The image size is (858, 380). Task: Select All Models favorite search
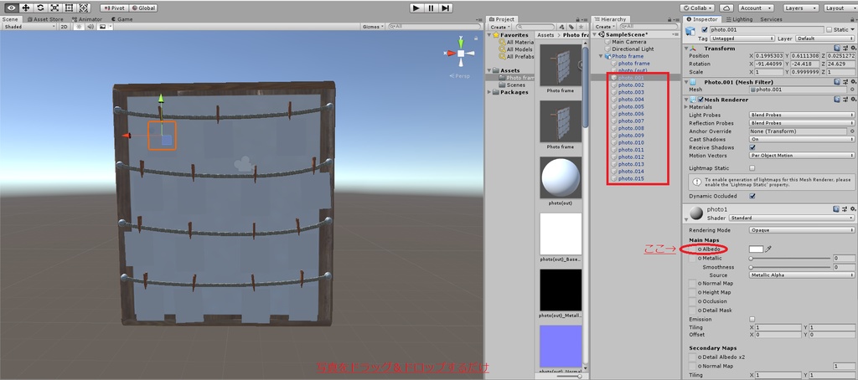point(519,49)
